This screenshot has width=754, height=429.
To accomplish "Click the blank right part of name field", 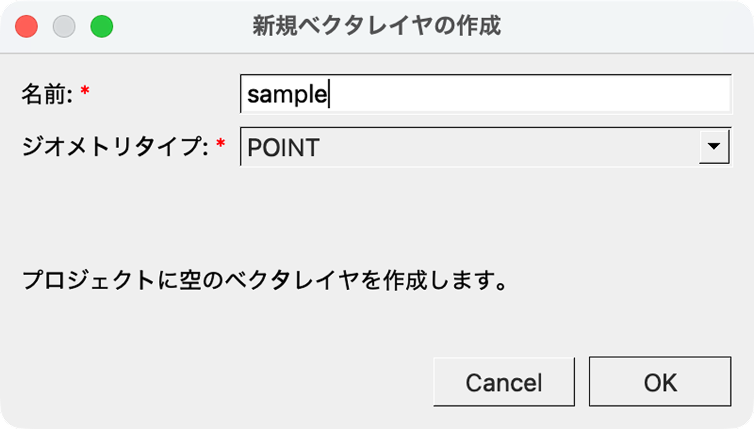I will 565,94.
